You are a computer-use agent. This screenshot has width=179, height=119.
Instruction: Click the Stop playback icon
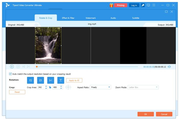pyautogui.click(x=18, y=67)
